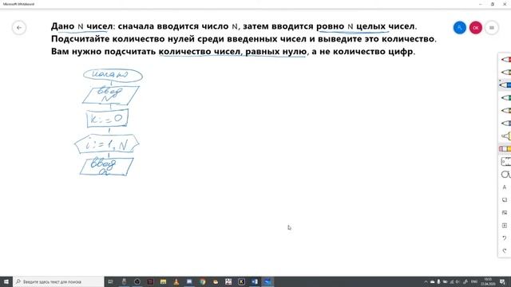Open the Windows Start menu
This screenshot has width=511, height=287.
[6, 281]
